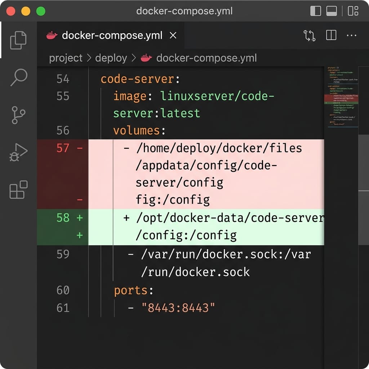Expand chevron after 'deploy' breadcrumb
Viewport: 369px width, 369px height.
pyautogui.click(x=134, y=58)
